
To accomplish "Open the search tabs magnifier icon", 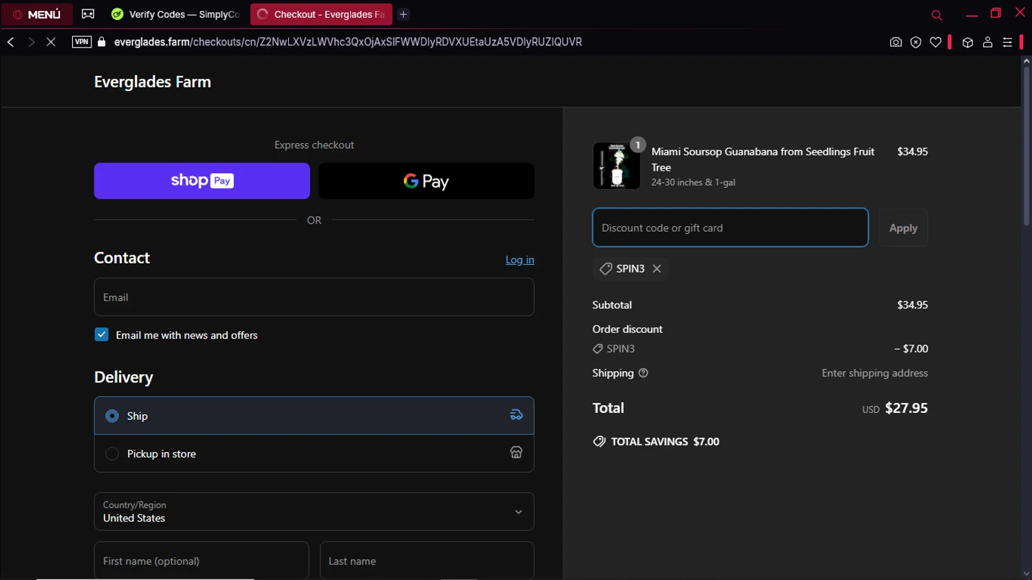I will tap(936, 14).
